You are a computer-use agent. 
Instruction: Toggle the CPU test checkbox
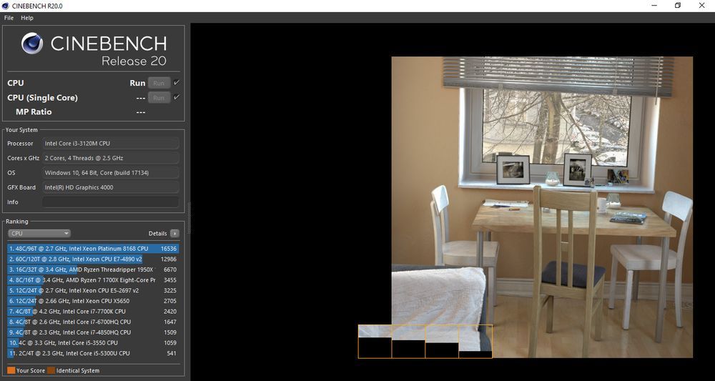[x=177, y=82]
